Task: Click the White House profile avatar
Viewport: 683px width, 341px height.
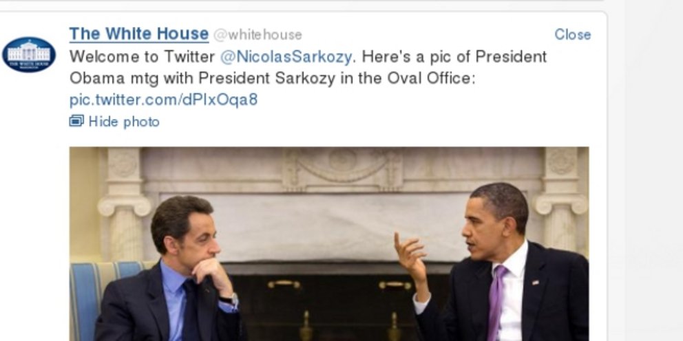Action: point(29,54)
